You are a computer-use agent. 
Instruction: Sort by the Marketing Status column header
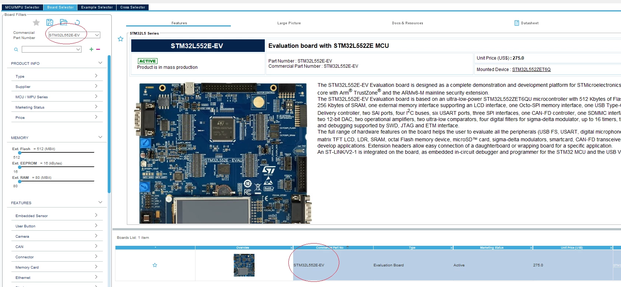[x=492, y=248]
